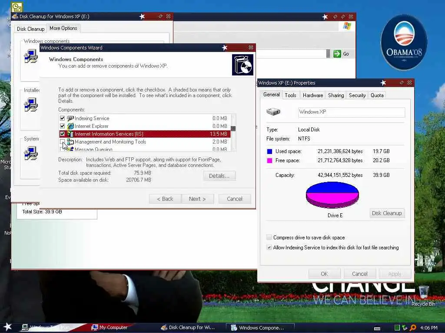Click the blue Used space color swatch

(269, 151)
